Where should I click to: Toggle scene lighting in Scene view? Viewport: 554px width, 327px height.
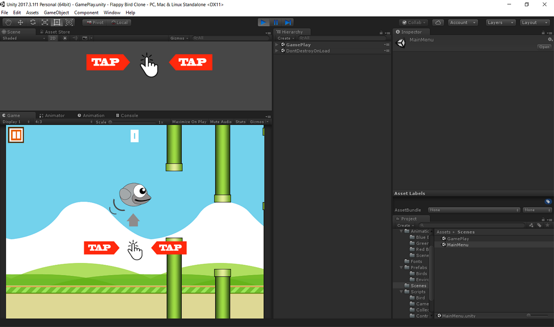65,38
